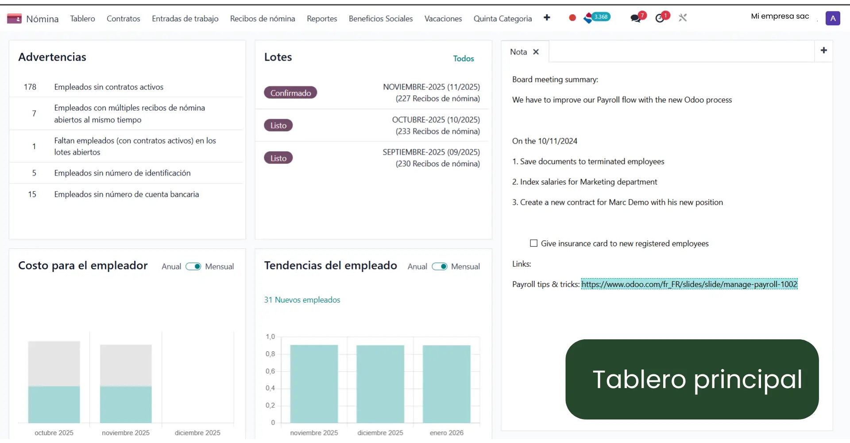Screen dimensions: 850x443
Task: Open the Quinta Categoria menu
Action: coord(503,19)
